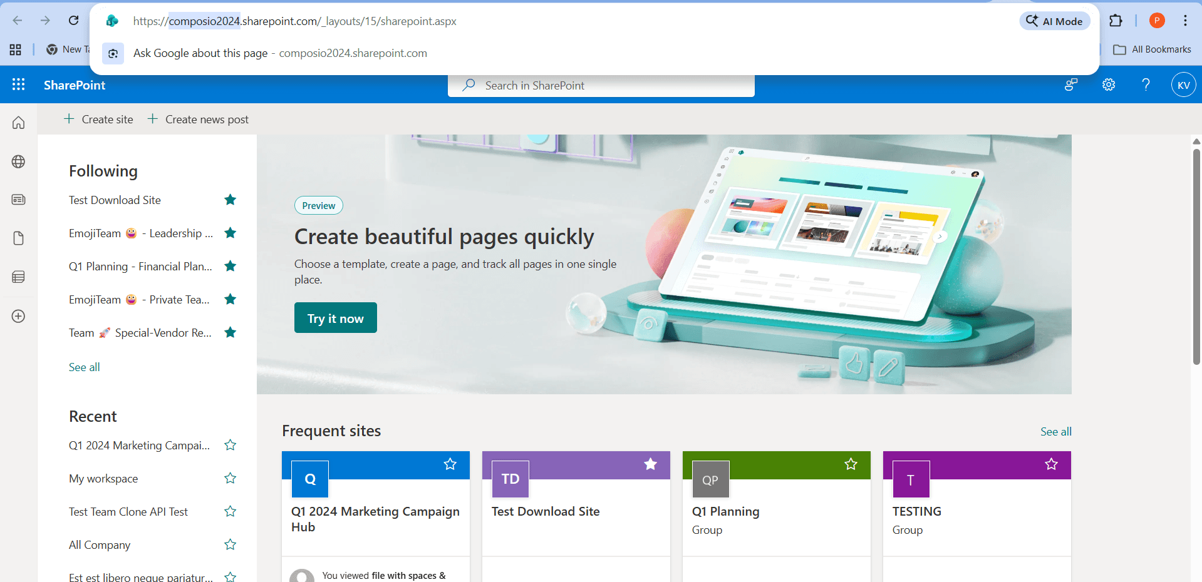Open the New Tab bookmark
The width and height of the screenshot is (1202, 582).
[68, 49]
